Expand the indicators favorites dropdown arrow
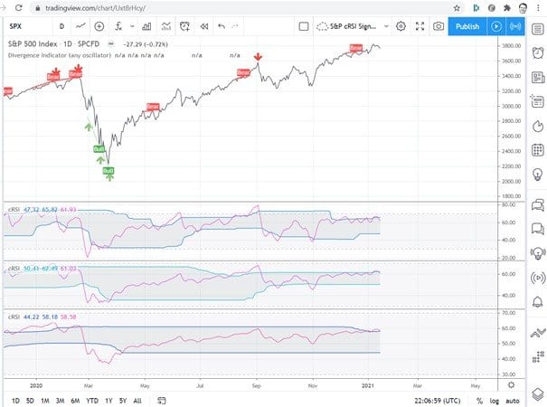The height and width of the screenshot is (407, 547). pyautogui.click(x=132, y=26)
